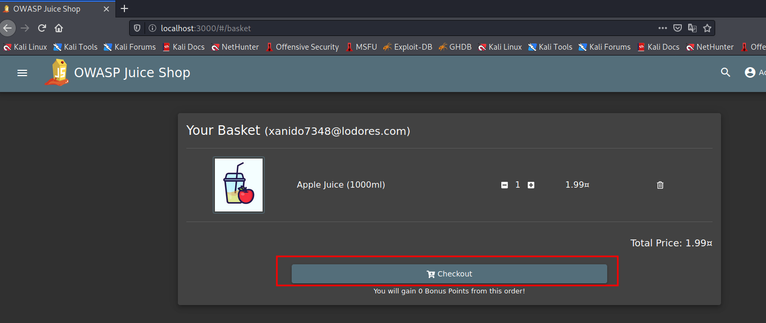Open the MSFU bookmark
Image resolution: width=766 pixels, height=323 pixels.
click(361, 47)
